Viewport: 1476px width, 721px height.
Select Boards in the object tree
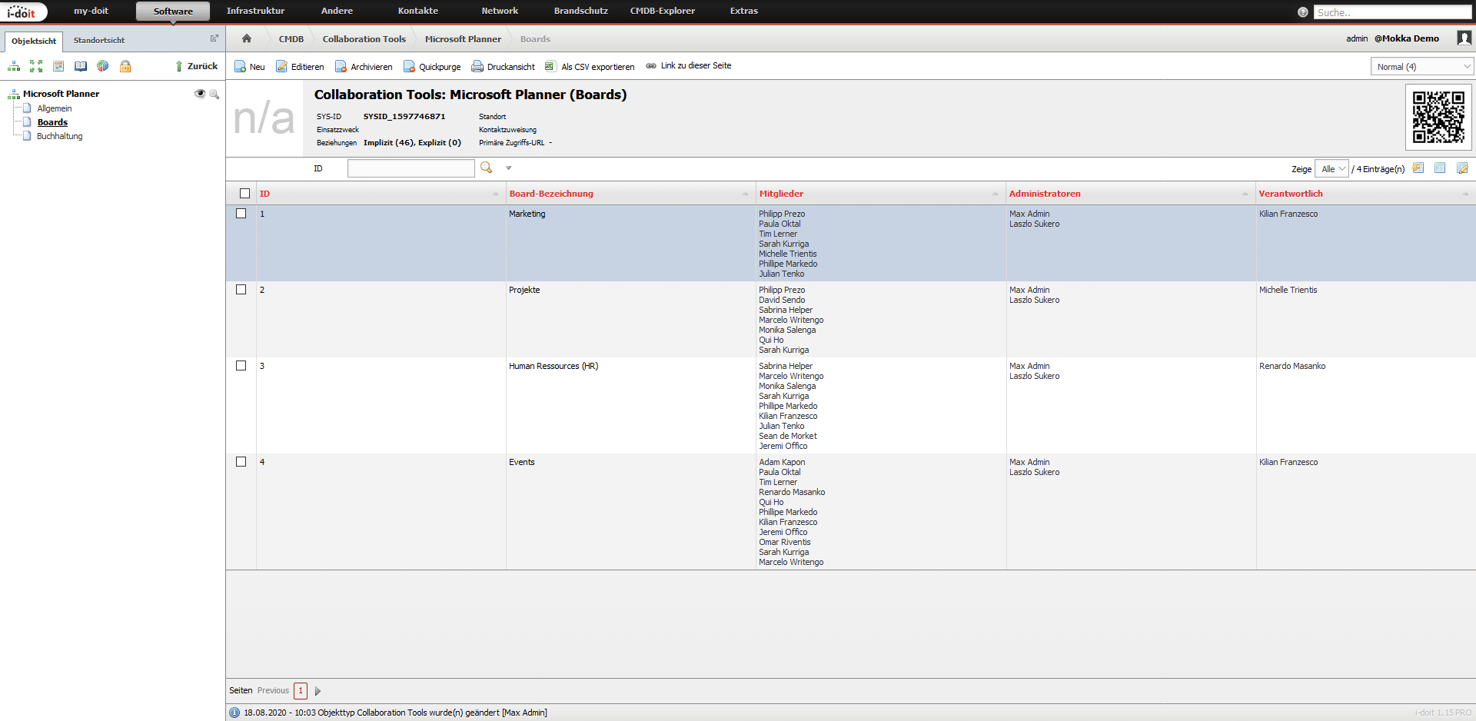52,122
